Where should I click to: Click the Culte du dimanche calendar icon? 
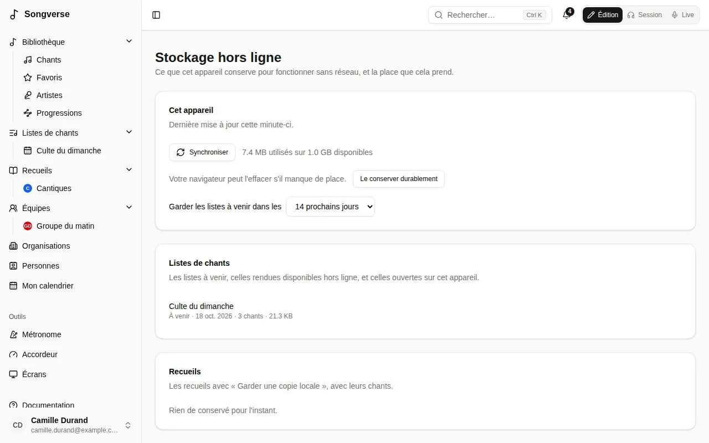(28, 151)
